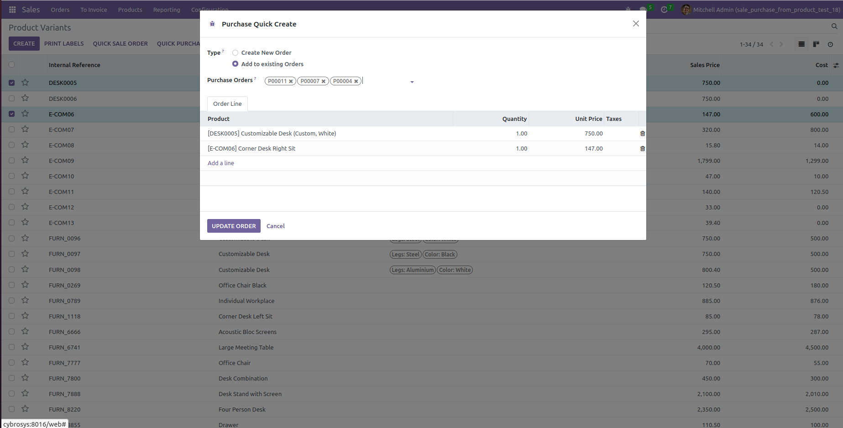The width and height of the screenshot is (843, 428).
Task: Edit unit price 147.00 of Corner Desk line
Action: pyautogui.click(x=567, y=149)
